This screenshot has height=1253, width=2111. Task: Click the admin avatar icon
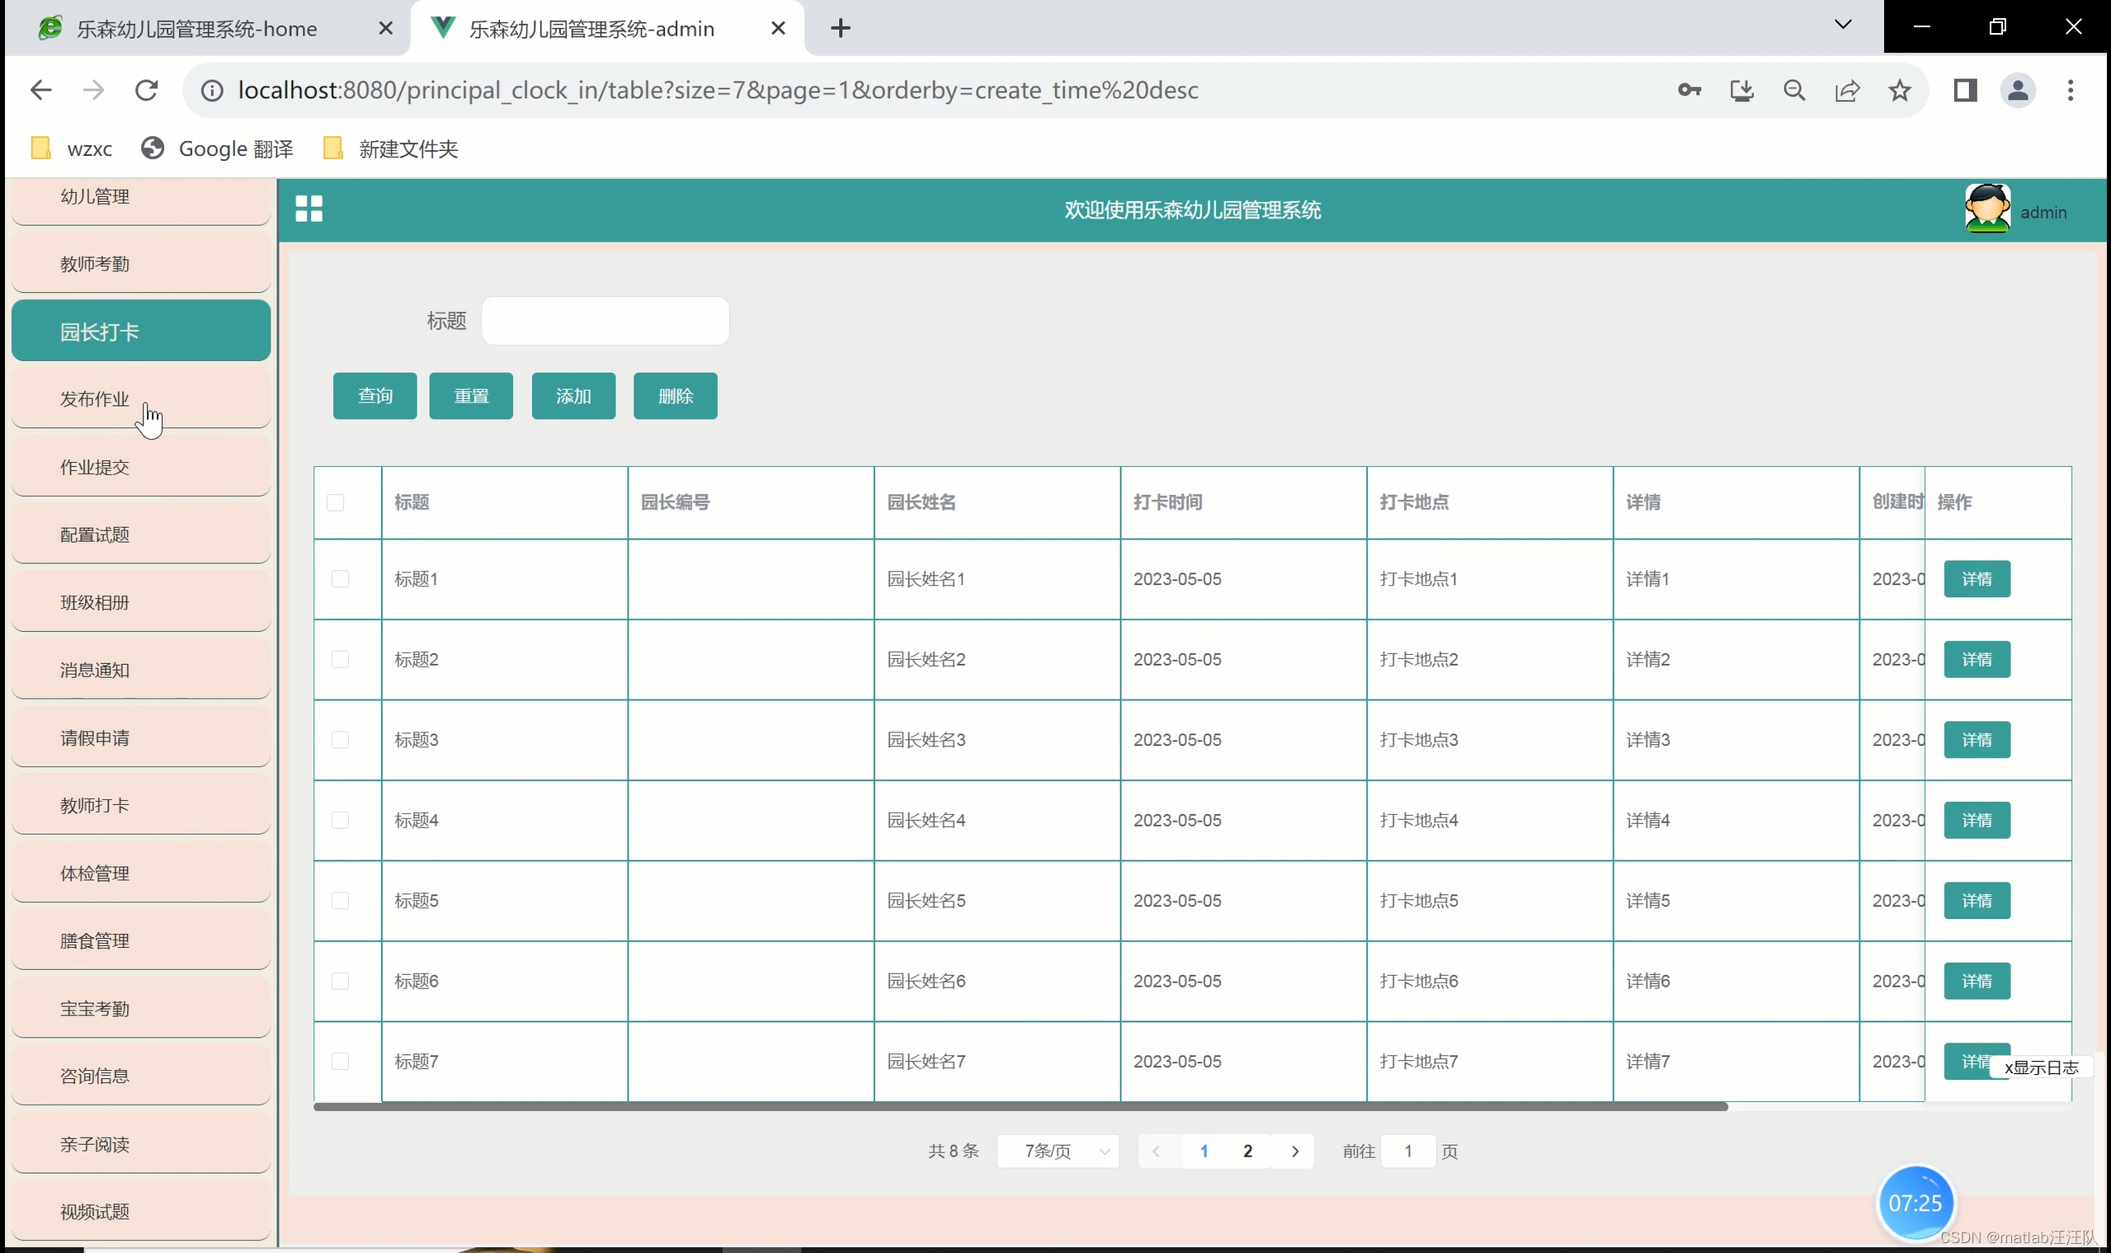coord(1987,209)
